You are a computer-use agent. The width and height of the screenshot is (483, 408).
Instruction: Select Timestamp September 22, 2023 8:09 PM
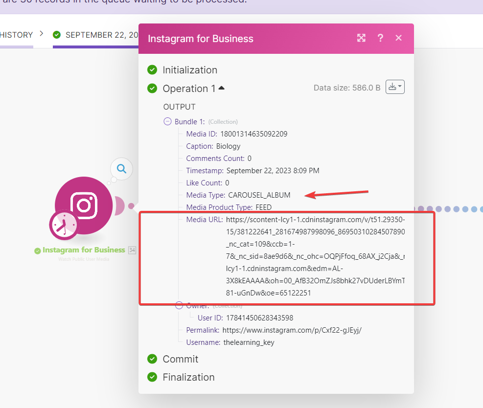(273, 171)
